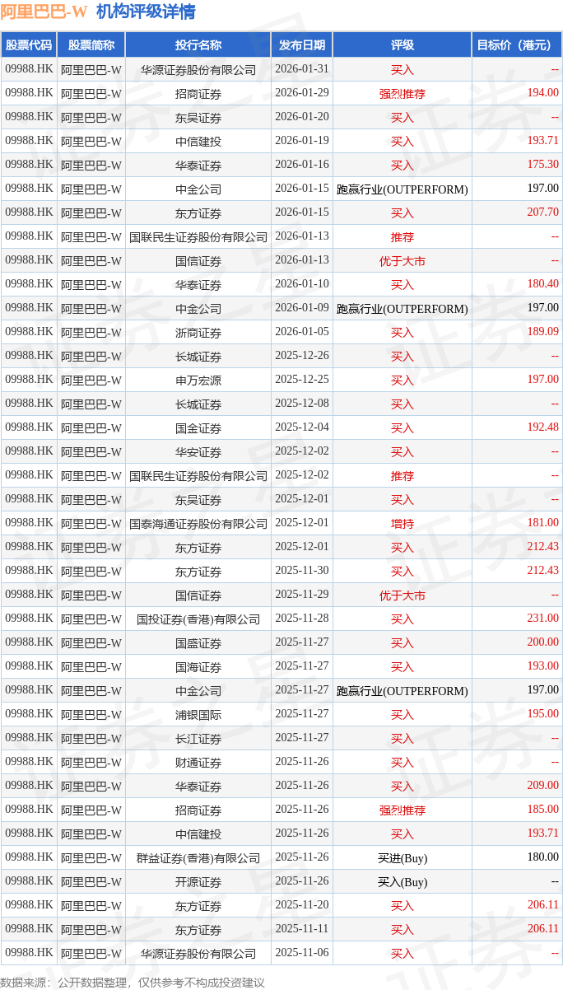Select 财通证券 firm name
Viewport: 563px width, 990px height.
(198, 762)
